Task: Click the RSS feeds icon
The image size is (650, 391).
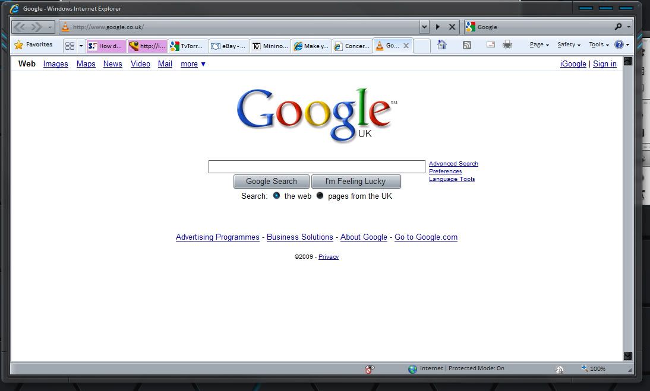Action: pyautogui.click(x=467, y=44)
